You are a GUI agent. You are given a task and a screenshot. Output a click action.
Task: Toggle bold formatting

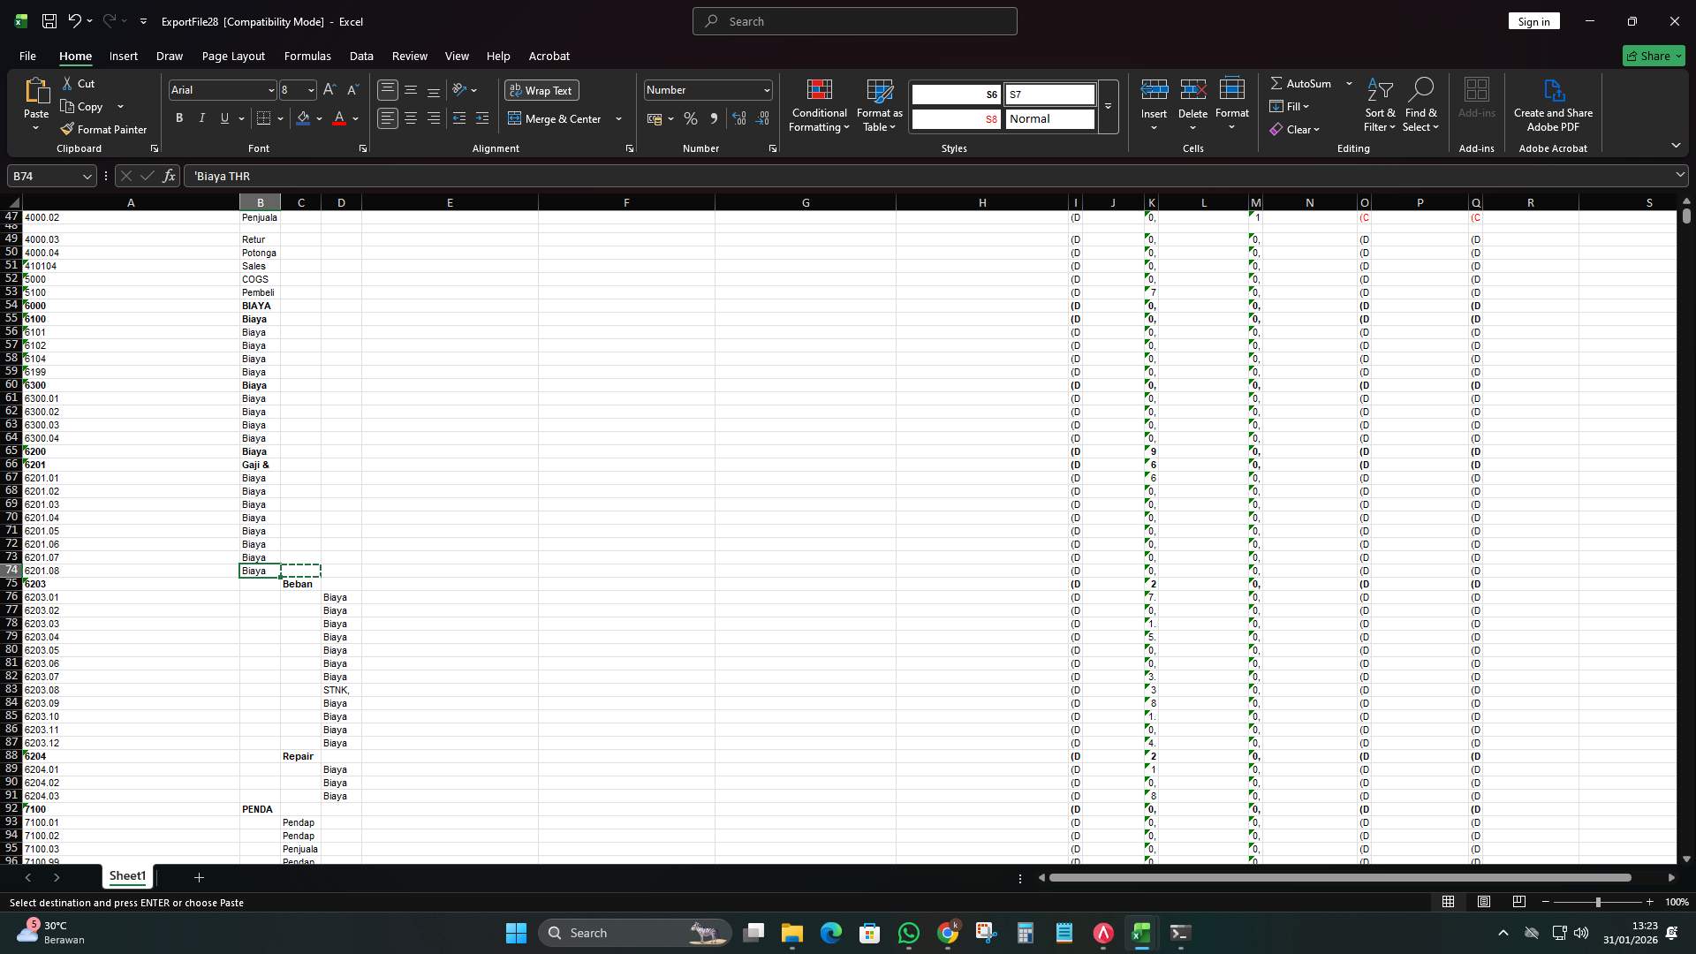click(178, 117)
